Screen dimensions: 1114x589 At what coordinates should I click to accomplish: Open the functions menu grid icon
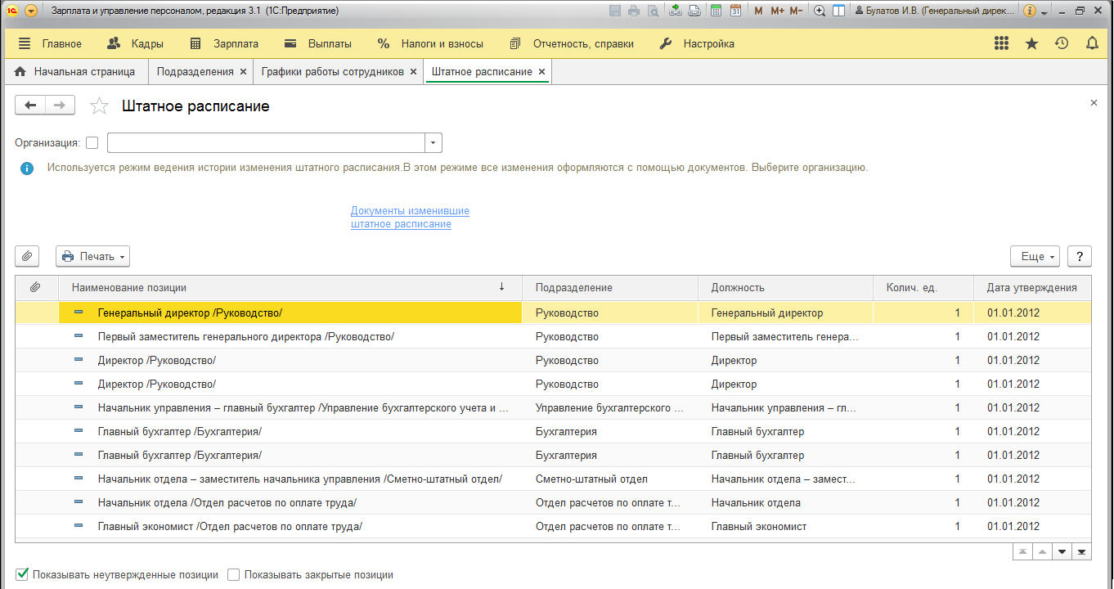[1001, 43]
